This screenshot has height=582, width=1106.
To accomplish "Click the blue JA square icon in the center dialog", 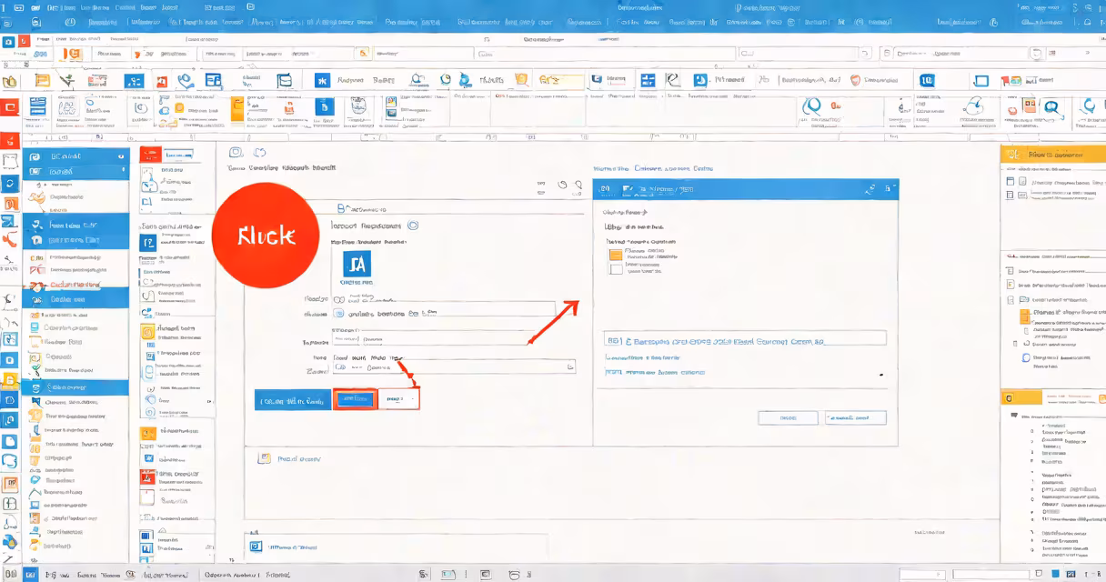I will pyautogui.click(x=357, y=265).
